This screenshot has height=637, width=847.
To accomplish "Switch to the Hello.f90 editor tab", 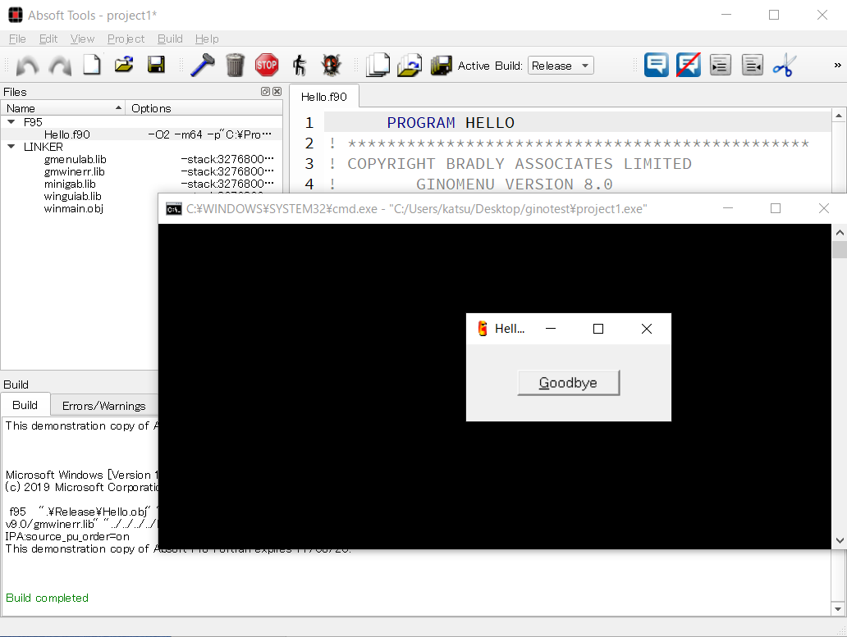I will (324, 97).
